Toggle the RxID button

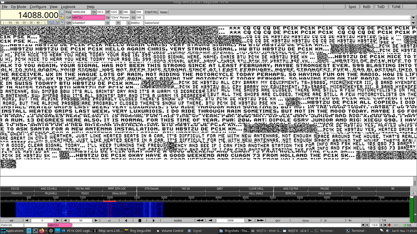click(x=366, y=7)
